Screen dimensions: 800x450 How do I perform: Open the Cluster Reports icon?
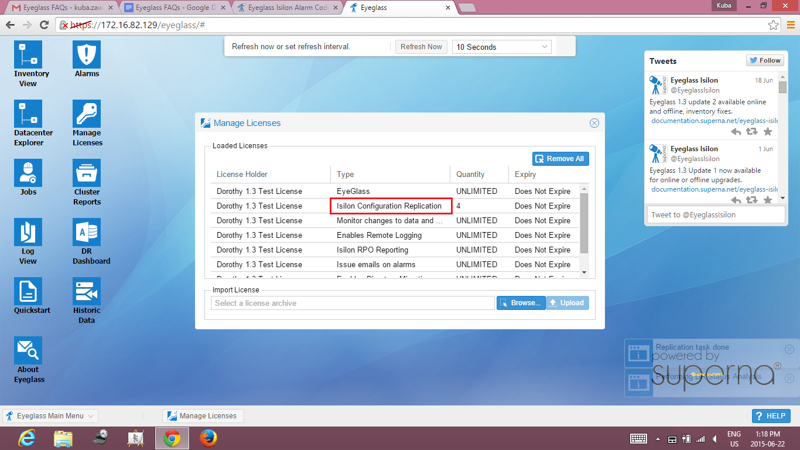tap(87, 173)
